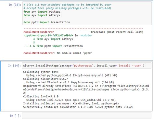Click the ipython-input-38-fd72d47ad86d reference
The height and width of the screenshot is (119, 154).
(x=48, y=35)
